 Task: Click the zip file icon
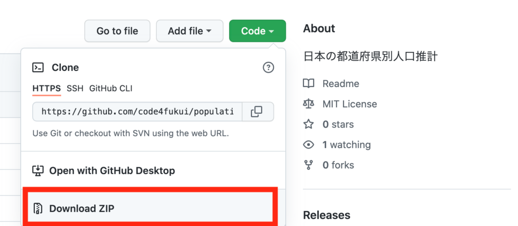tap(38, 208)
